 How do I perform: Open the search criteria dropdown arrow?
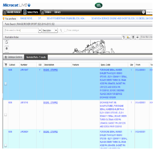coord(40,30)
